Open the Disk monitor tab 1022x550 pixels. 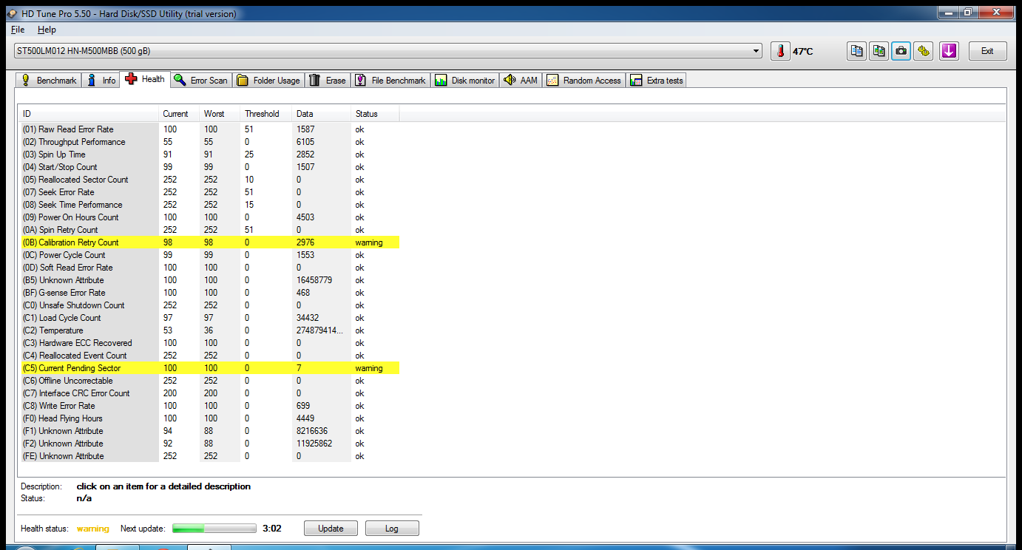465,81
